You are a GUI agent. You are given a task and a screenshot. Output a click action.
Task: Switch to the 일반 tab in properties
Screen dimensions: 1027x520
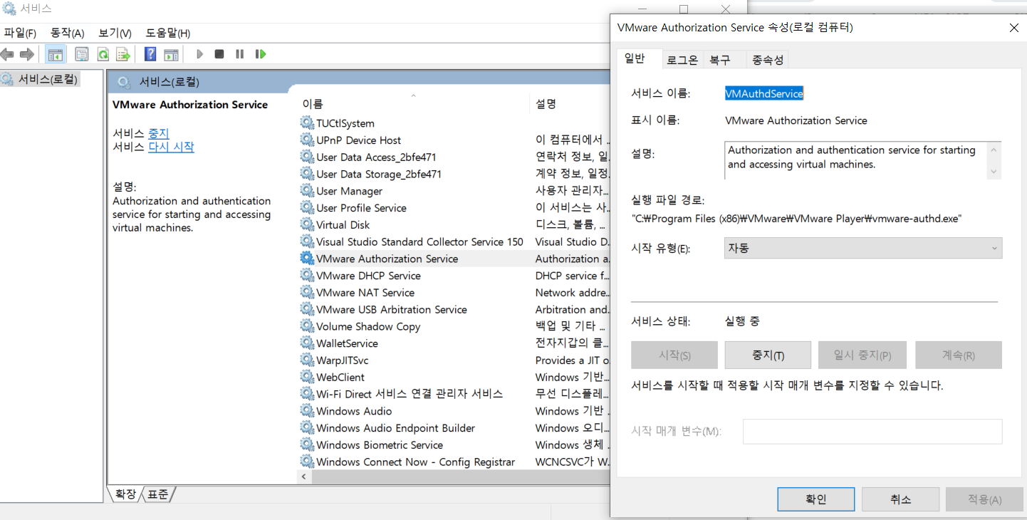pos(635,59)
